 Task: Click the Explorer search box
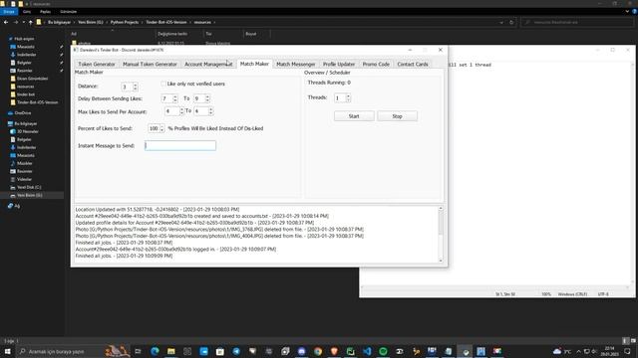point(577,22)
